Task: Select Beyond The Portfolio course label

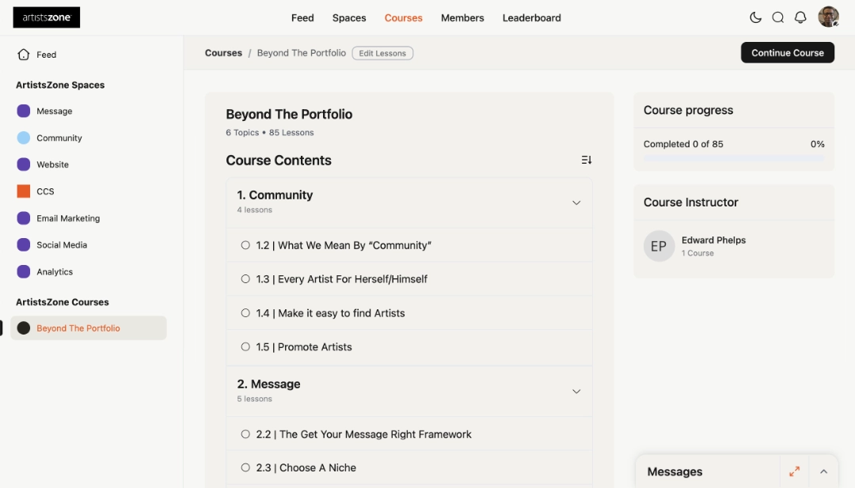Action: (78, 328)
